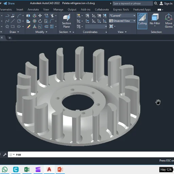
Task: Switch to the View ribbon tab
Action: [46, 10]
